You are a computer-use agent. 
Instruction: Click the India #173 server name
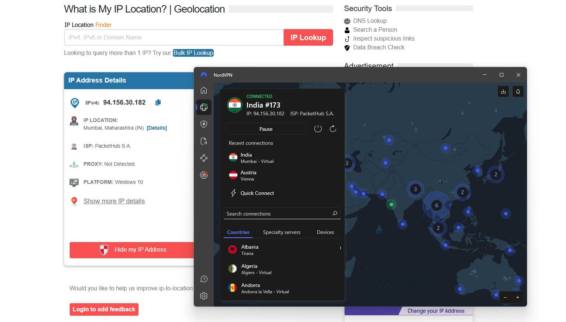(x=263, y=105)
